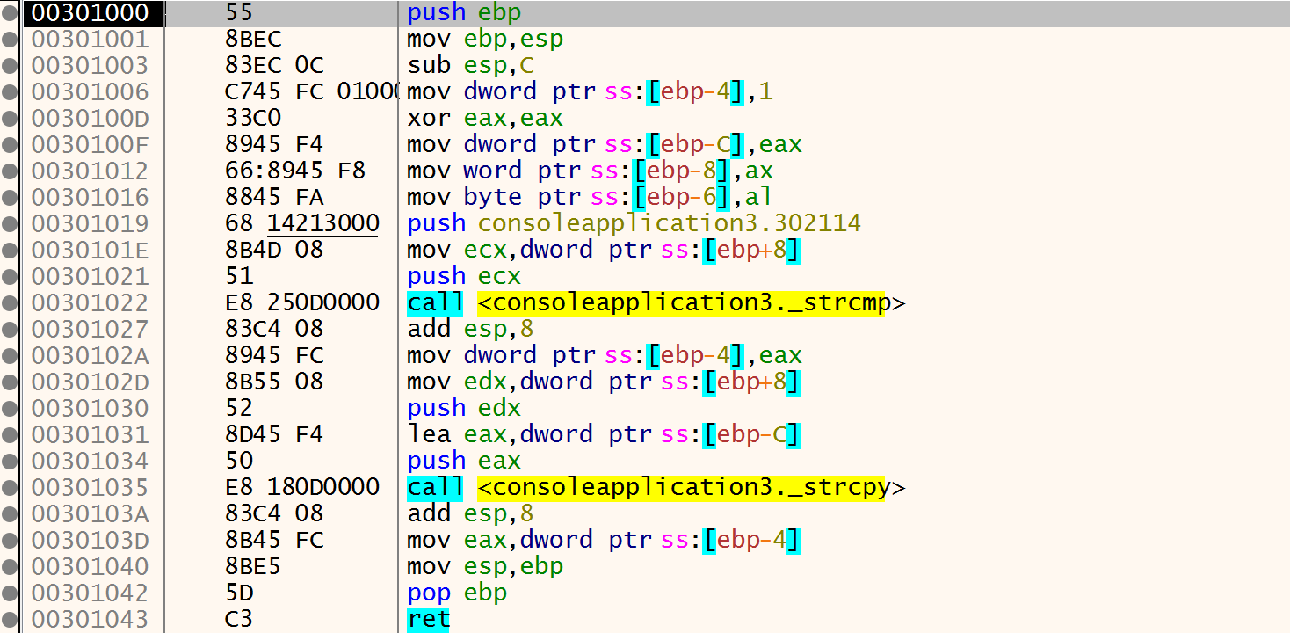This screenshot has width=1290, height=633.
Task: Click the breakpoint dot beside 00301040
Action: tap(9, 566)
